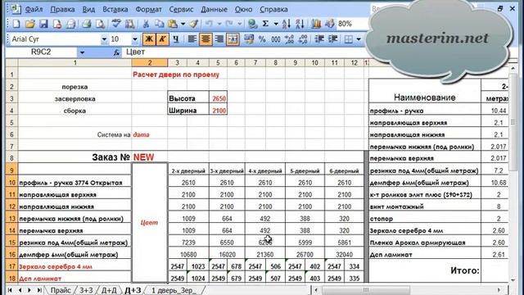
Task: Toggle center alignment
Action: (206, 39)
